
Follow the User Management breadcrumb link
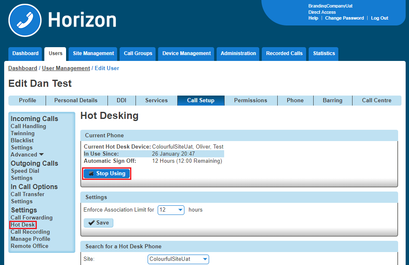(66, 68)
